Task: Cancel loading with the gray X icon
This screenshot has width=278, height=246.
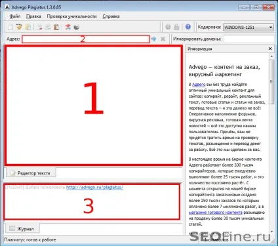Action: coord(163,39)
